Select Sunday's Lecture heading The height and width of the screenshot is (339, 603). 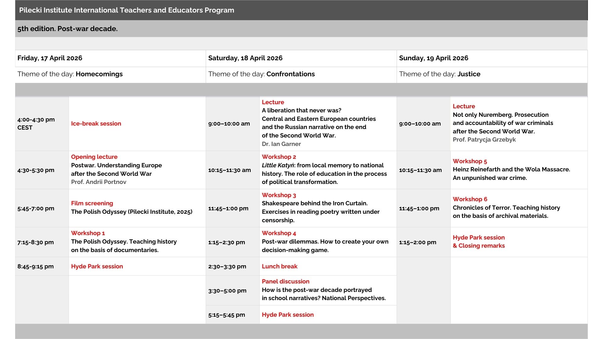click(464, 106)
